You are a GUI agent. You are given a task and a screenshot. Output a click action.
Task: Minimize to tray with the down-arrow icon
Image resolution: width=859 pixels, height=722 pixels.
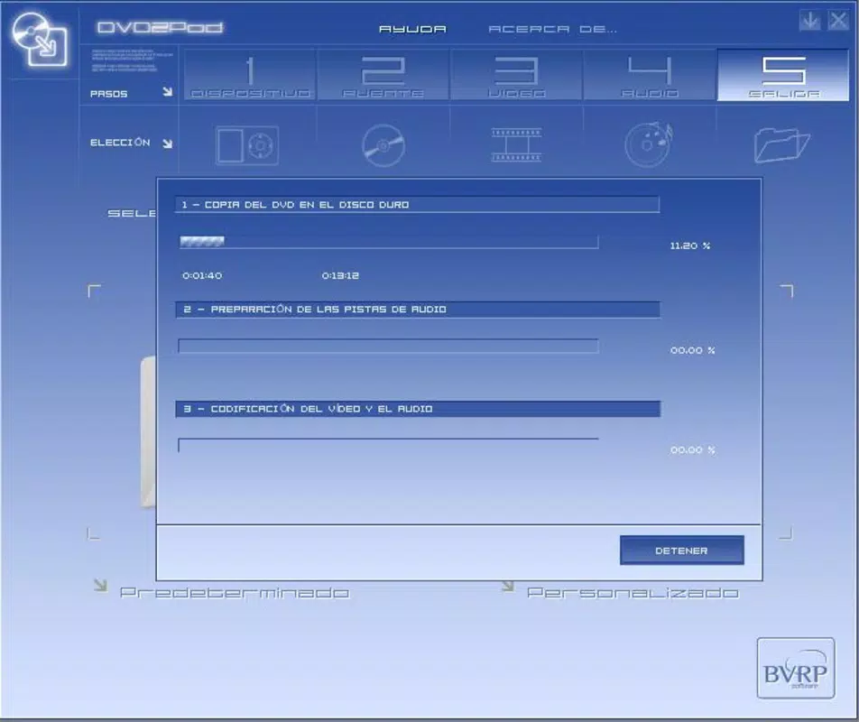pyautogui.click(x=809, y=22)
